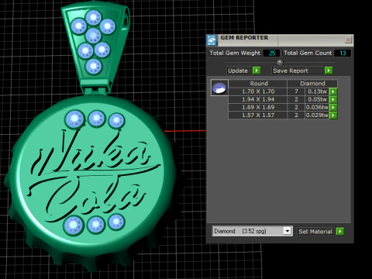Select the 1.94 X 1.94 size cell
This screenshot has width=372, height=279.
click(258, 99)
